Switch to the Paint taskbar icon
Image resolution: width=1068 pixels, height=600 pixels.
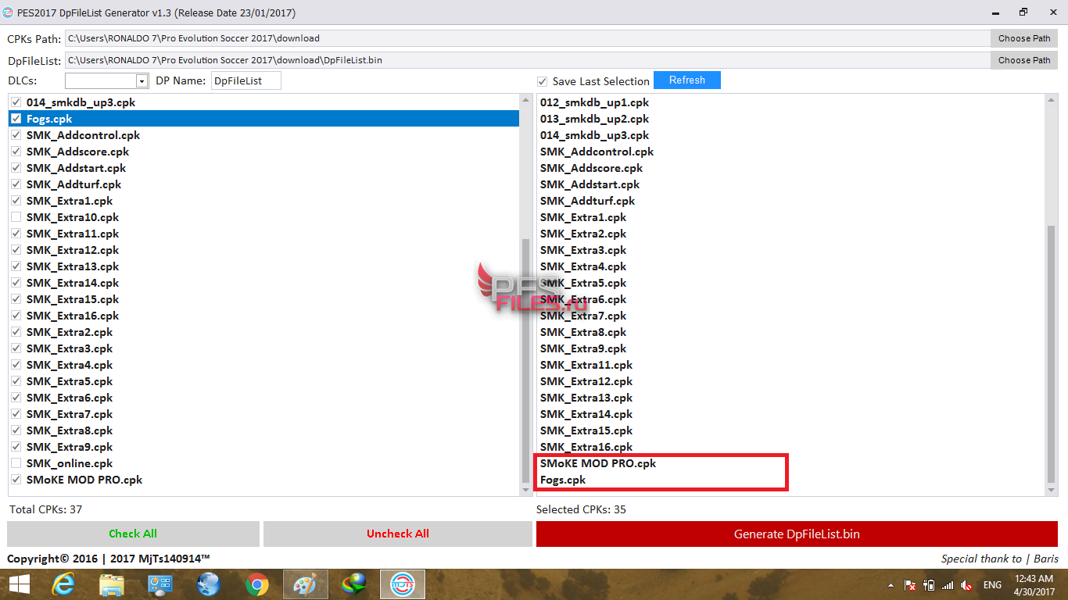pos(306,584)
